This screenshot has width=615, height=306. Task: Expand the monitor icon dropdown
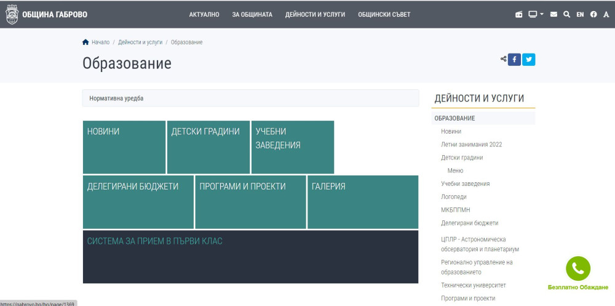pyautogui.click(x=536, y=14)
